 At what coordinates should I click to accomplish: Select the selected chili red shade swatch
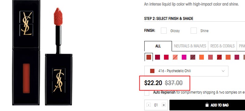[149, 57]
